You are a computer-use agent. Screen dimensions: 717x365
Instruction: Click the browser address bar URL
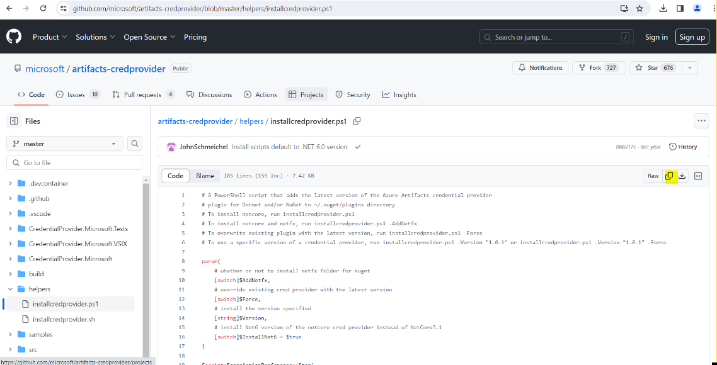pos(203,9)
